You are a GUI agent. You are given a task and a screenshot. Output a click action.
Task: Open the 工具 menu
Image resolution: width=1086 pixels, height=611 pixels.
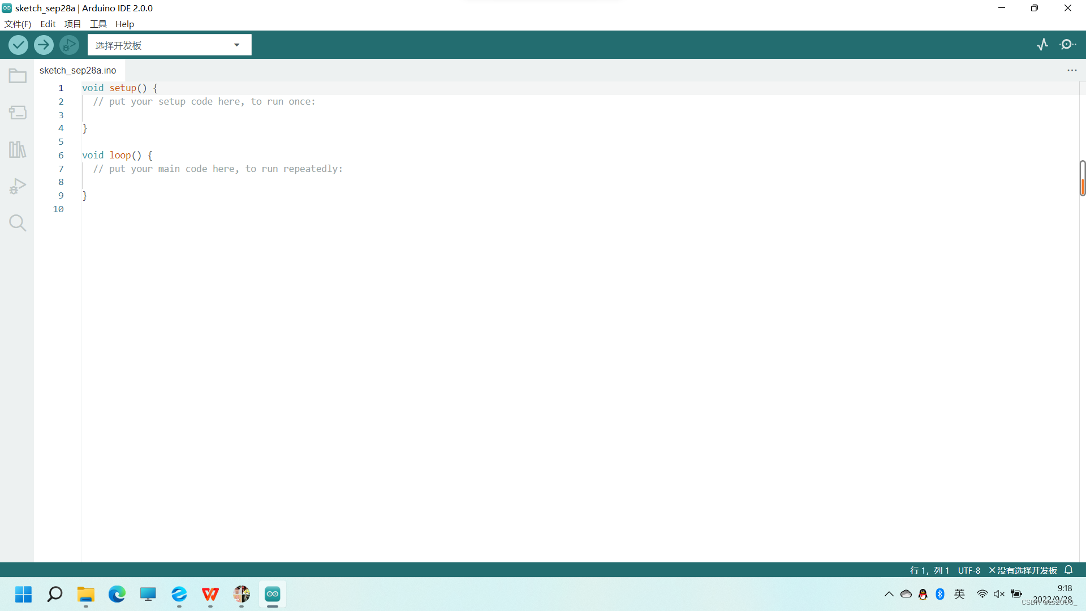98,24
